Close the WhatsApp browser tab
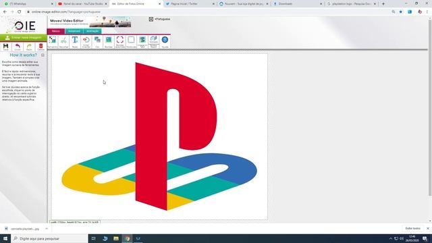 click(x=53, y=4)
